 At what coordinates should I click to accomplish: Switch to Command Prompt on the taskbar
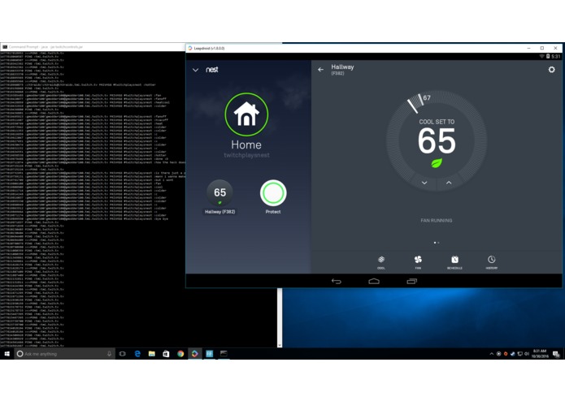224,354
